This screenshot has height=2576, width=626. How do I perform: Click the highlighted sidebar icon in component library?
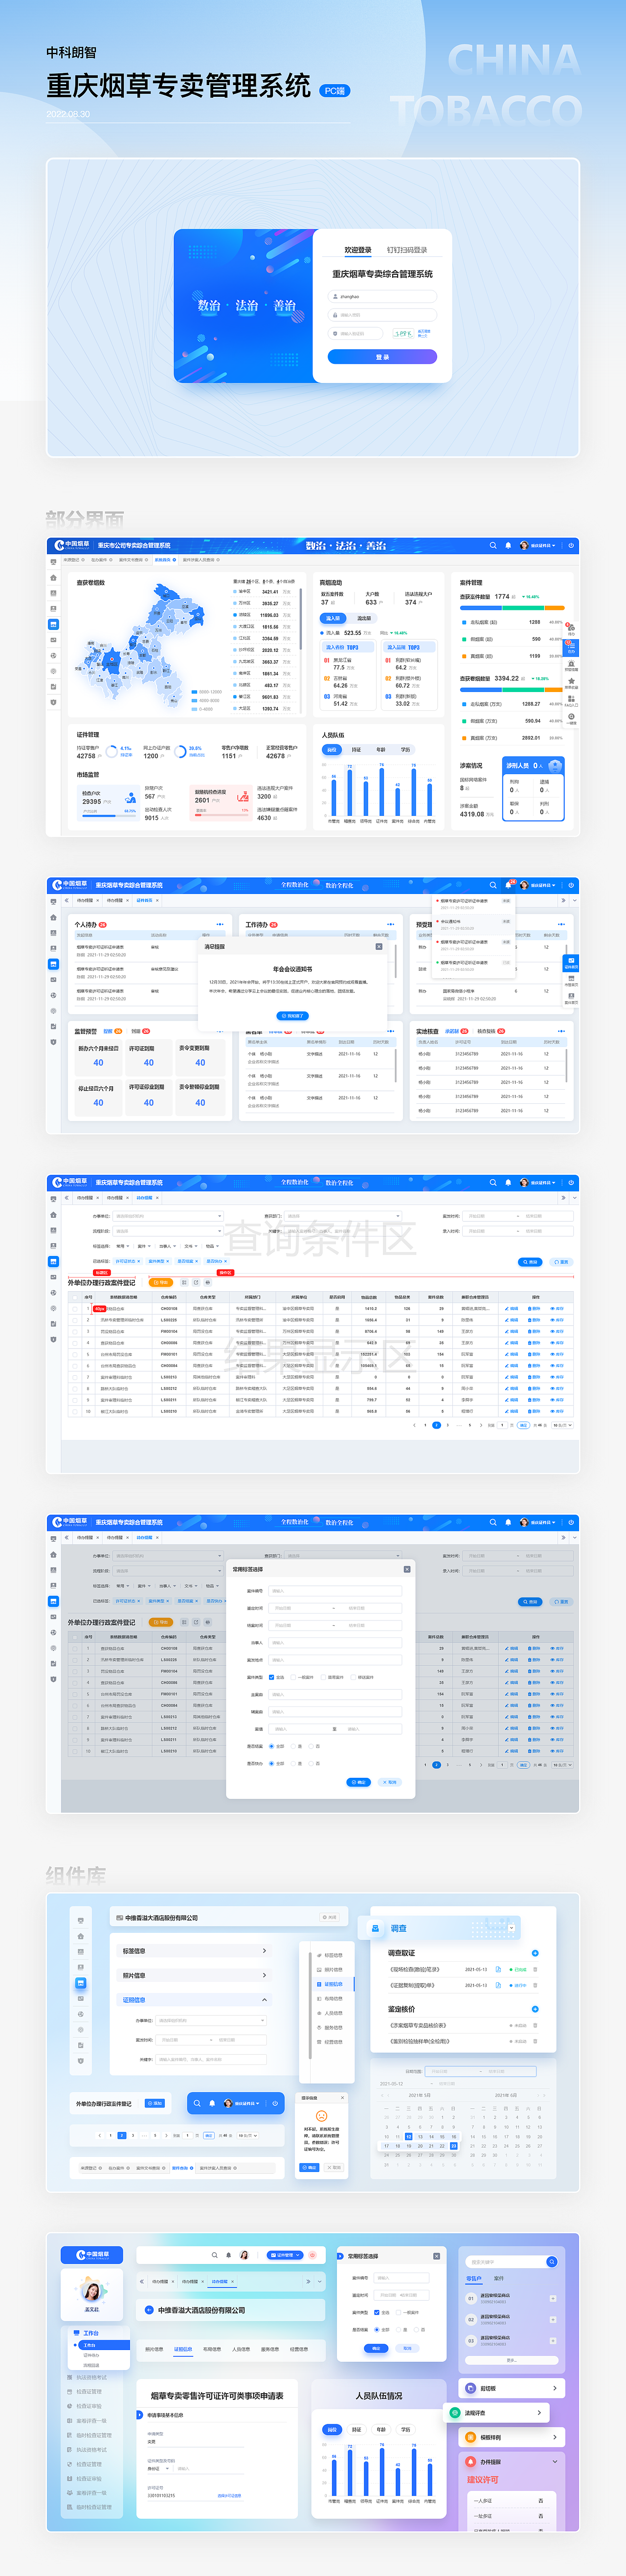point(81,1983)
